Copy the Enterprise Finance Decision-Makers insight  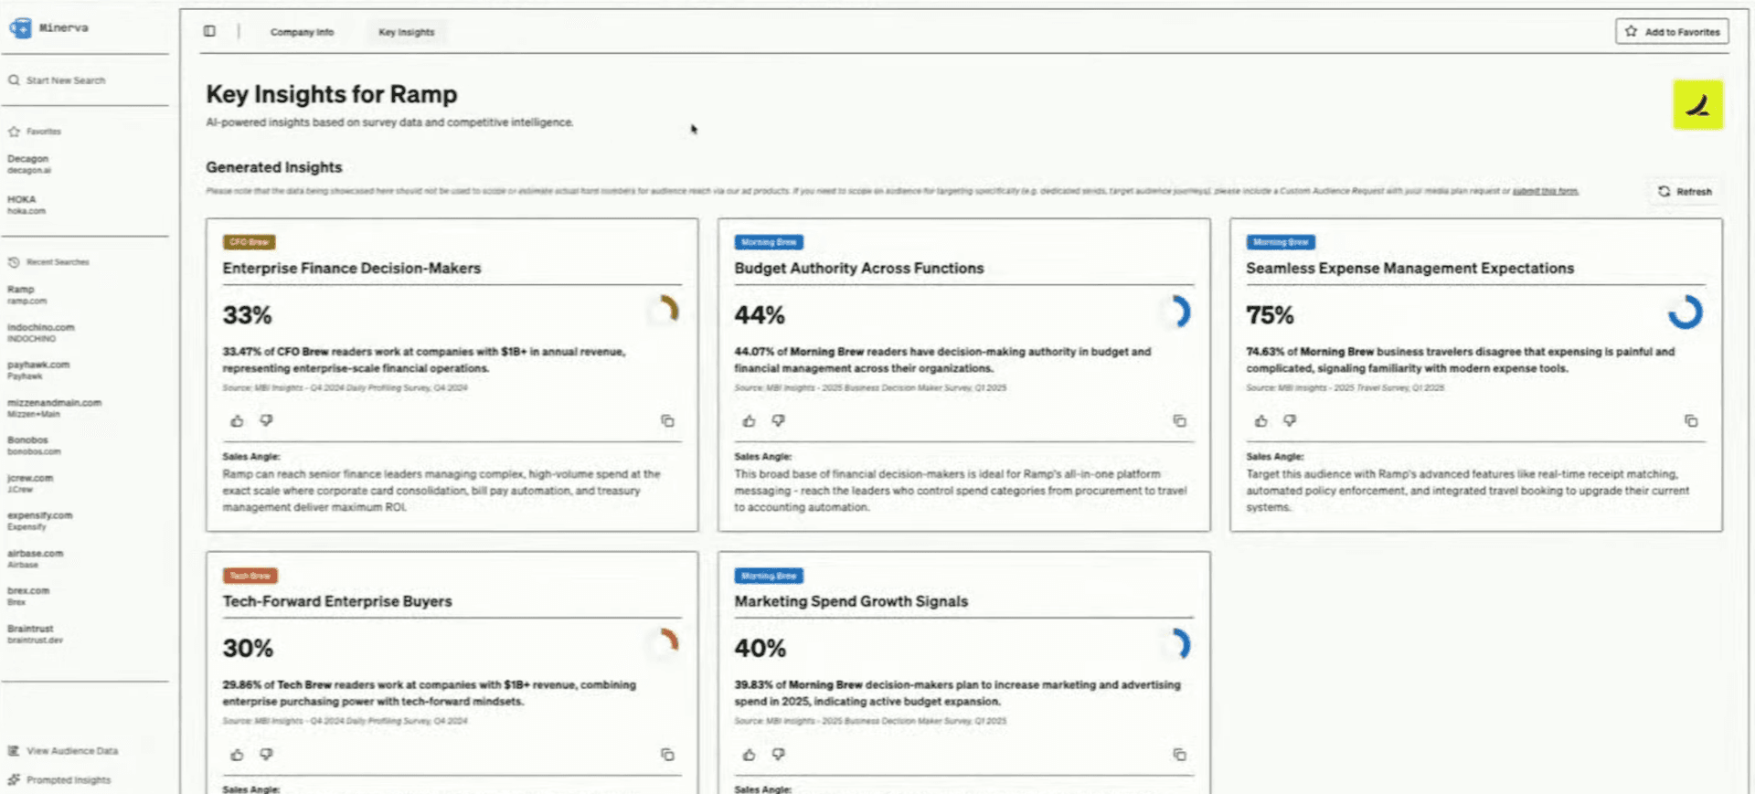[667, 421]
